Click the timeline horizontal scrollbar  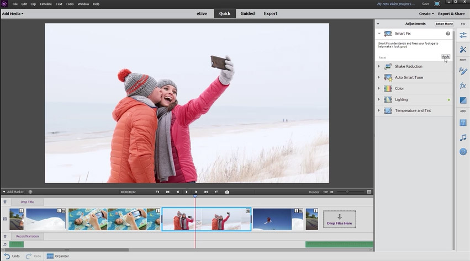pos(66,250)
